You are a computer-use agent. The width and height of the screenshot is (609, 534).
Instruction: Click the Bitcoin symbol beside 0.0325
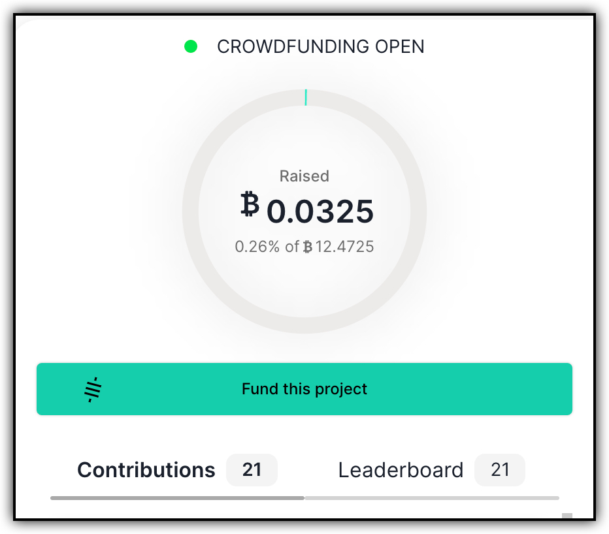(250, 204)
